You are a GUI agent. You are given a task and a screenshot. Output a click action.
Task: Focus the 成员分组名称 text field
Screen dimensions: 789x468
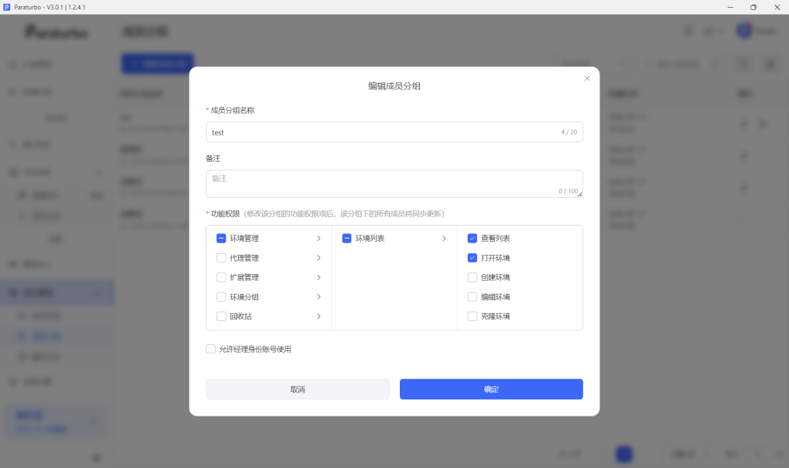pos(394,132)
